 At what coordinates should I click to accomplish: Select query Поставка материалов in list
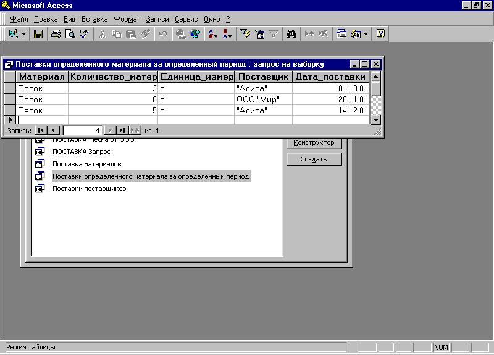click(x=87, y=164)
